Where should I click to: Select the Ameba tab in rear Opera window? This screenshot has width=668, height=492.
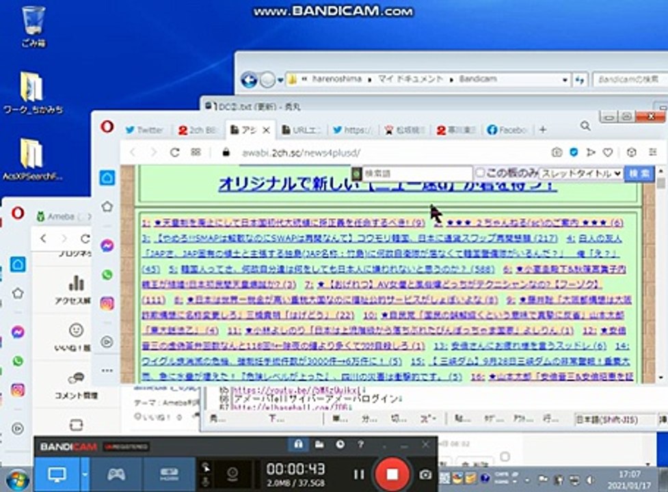[x=64, y=217]
